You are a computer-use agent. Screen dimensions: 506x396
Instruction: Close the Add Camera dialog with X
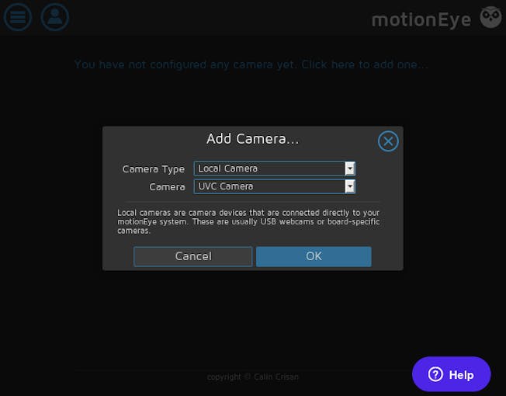[x=388, y=141]
